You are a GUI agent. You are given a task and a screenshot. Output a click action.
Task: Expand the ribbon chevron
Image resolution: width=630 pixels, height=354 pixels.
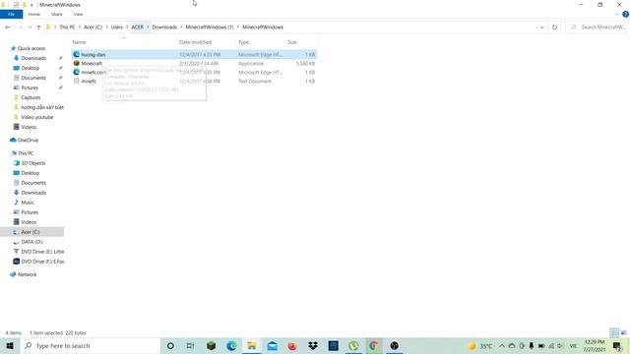point(617,14)
